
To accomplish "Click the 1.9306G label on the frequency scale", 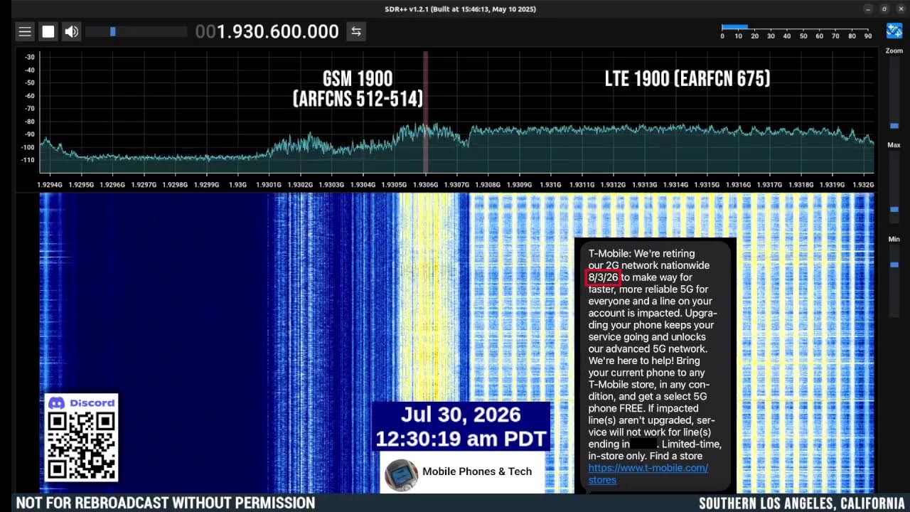I will pos(425,185).
